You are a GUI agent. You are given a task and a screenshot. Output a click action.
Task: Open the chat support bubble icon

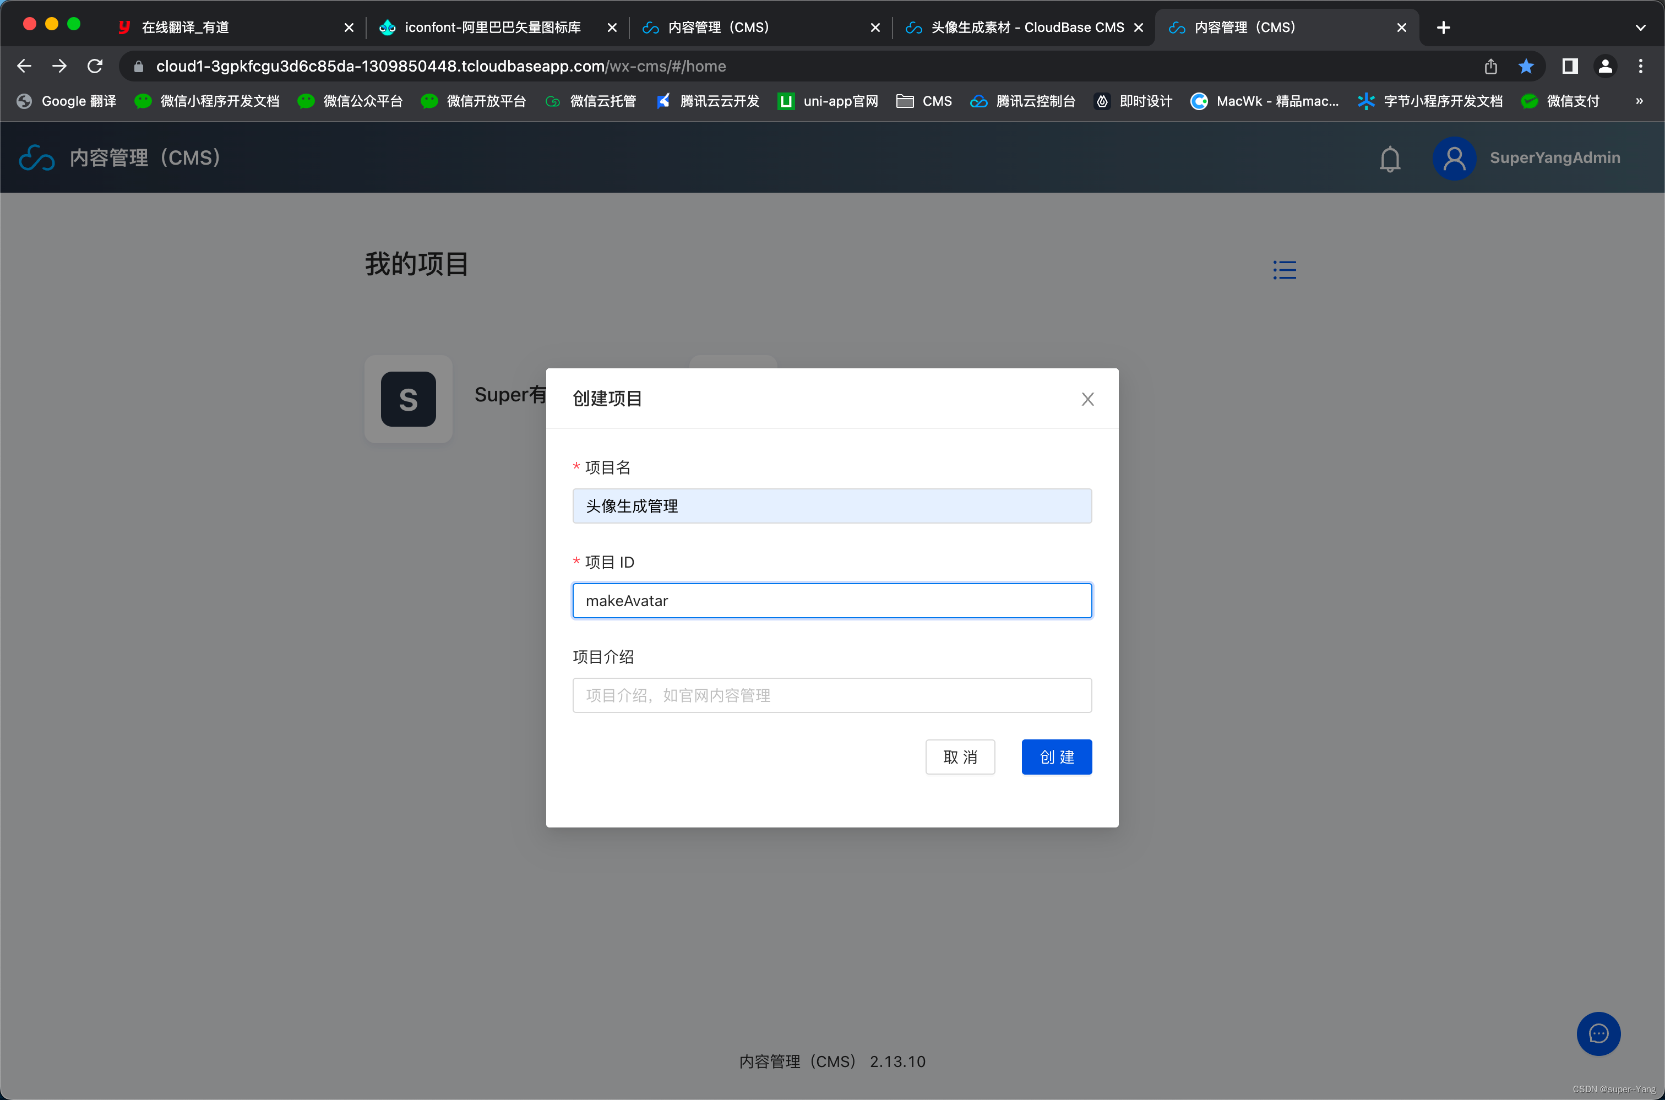[1598, 1033]
